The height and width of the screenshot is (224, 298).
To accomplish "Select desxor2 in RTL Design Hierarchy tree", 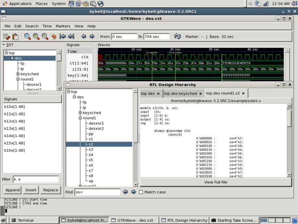I will click(x=96, y=128).
